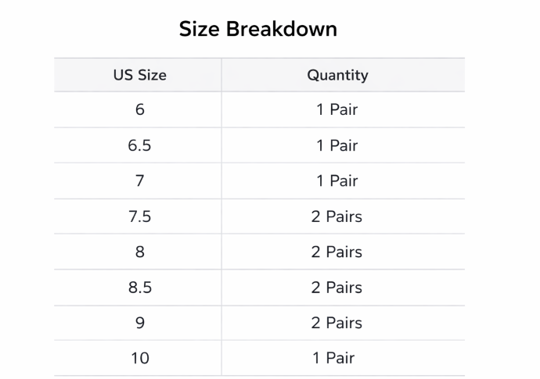Select quantity 2 Pairs for size 7.5

(337, 216)
